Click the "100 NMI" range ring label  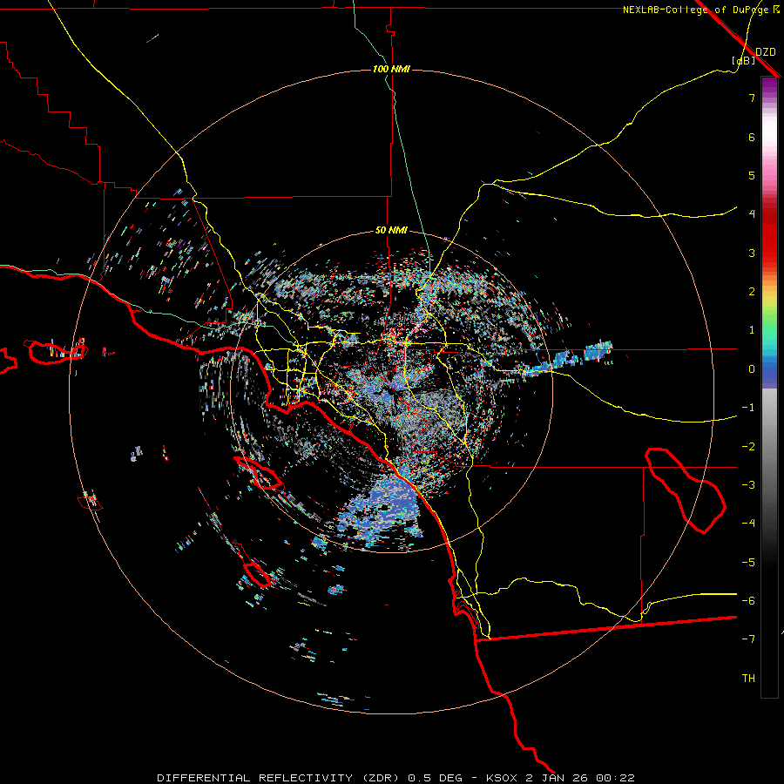(x=391, y=69)
